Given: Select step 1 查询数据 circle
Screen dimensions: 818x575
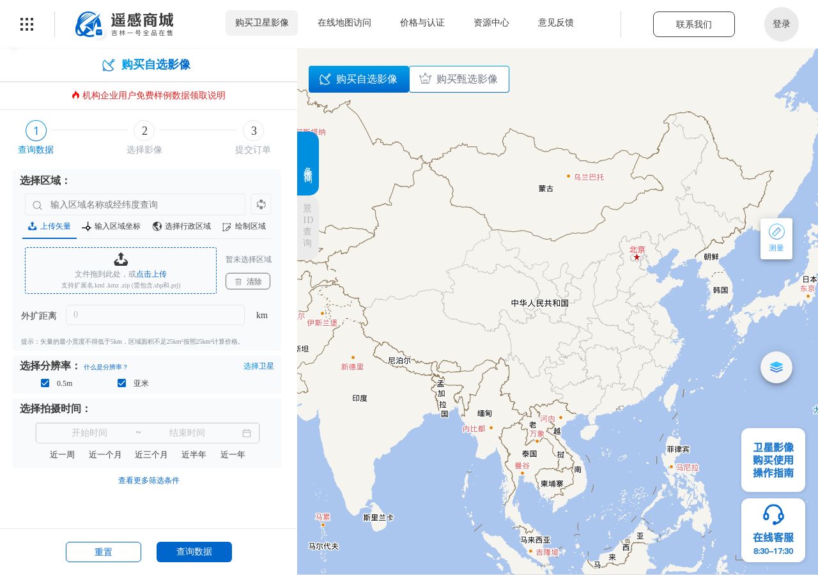Looking at the screenshot, I should [x=36, y=131].
